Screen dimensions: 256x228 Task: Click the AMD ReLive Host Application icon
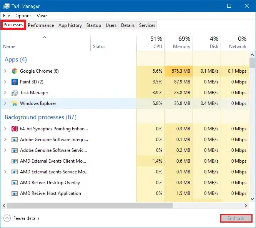click(x=15, y=193)
